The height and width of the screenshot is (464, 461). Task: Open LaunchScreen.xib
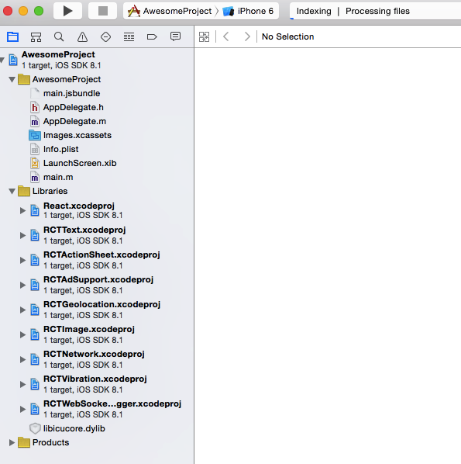point(80,163)
